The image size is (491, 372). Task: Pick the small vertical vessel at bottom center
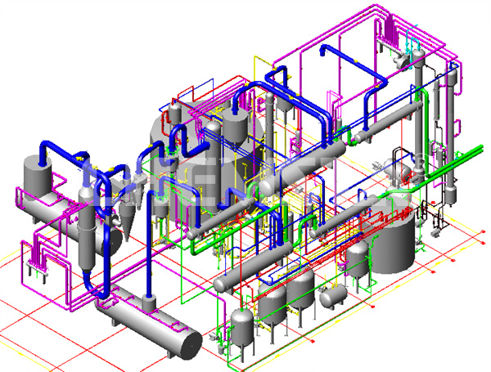241,325
